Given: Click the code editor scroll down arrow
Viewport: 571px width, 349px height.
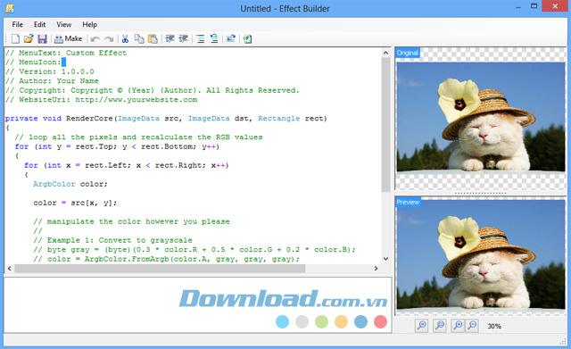Looking at the screenshot, I should coord(385,259).
